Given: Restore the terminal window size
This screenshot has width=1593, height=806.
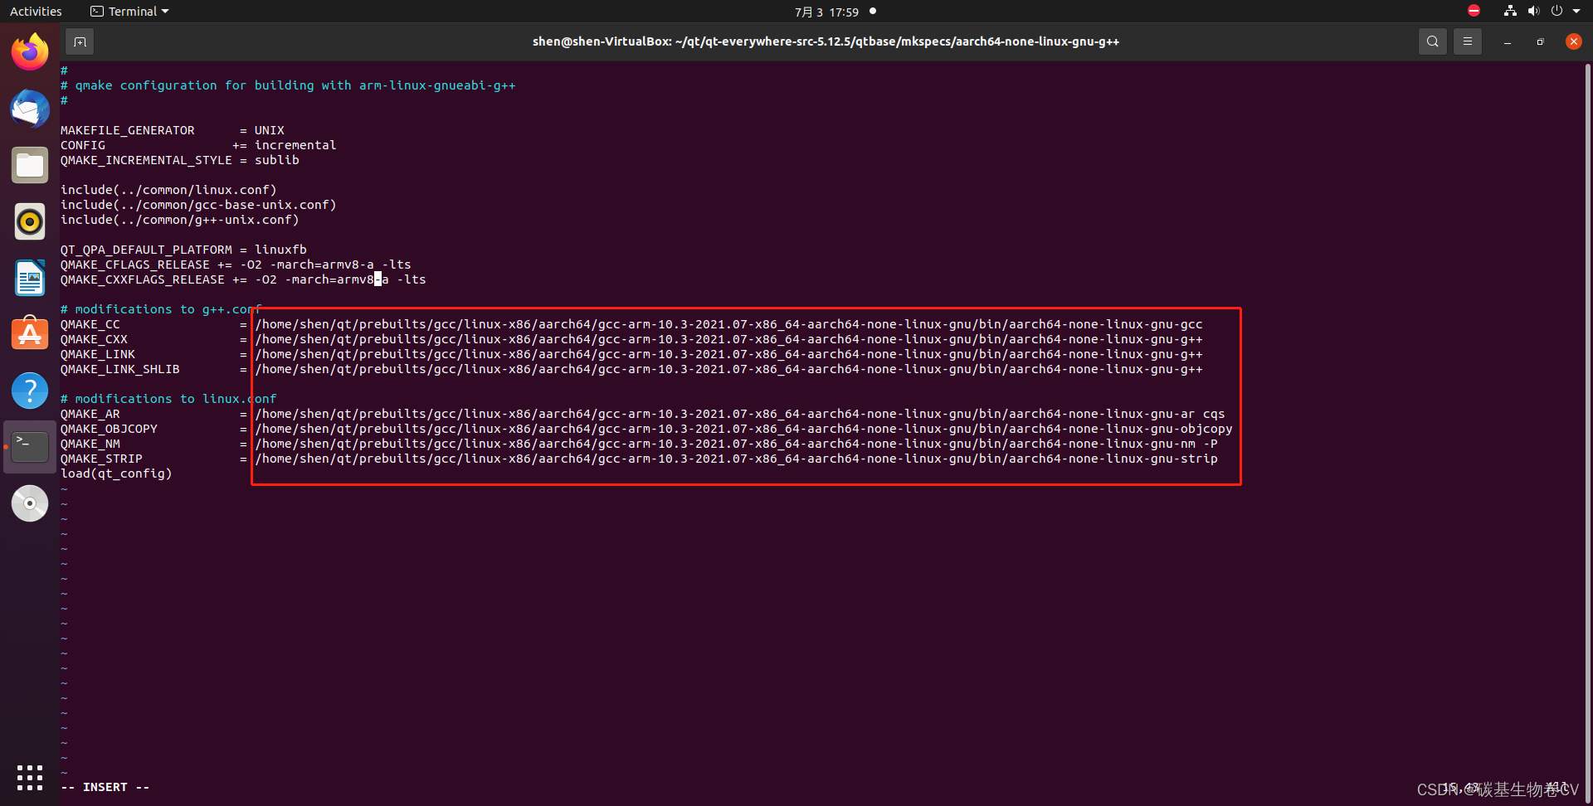Looking at the screenshot, I should 1540,41.
